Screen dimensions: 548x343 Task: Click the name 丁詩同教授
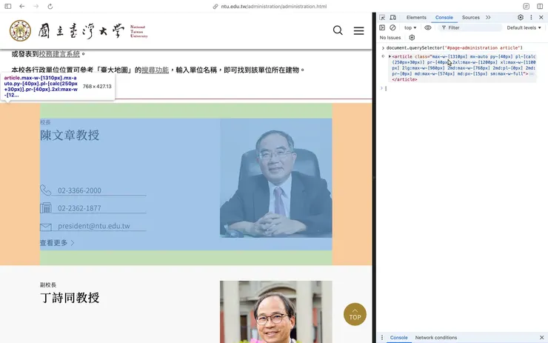click(x=70, y=298)
